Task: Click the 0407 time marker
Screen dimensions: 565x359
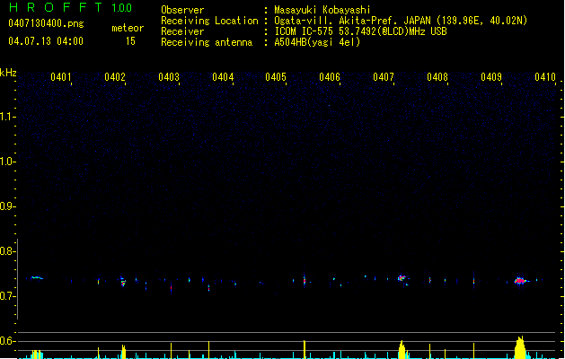Action: (384, 77)
